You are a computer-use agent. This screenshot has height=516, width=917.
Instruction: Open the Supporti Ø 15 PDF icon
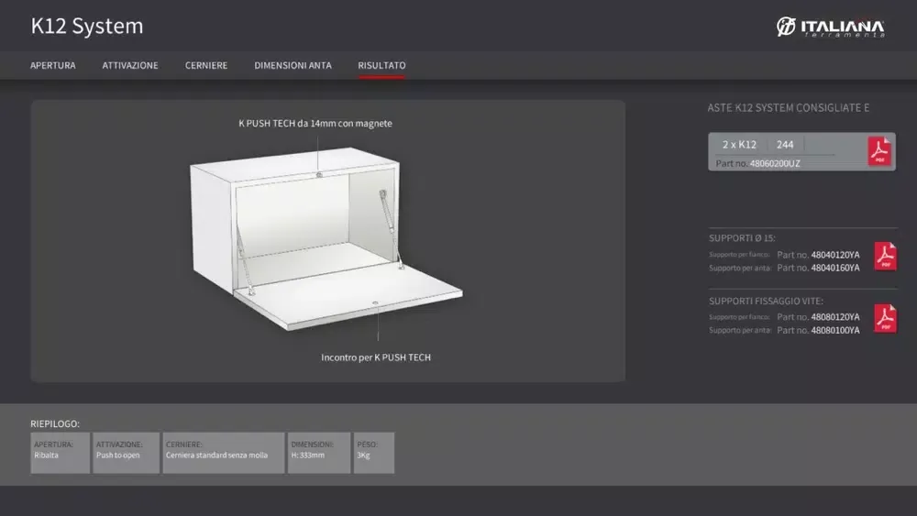pyautogui.click(x=886, y=256)
